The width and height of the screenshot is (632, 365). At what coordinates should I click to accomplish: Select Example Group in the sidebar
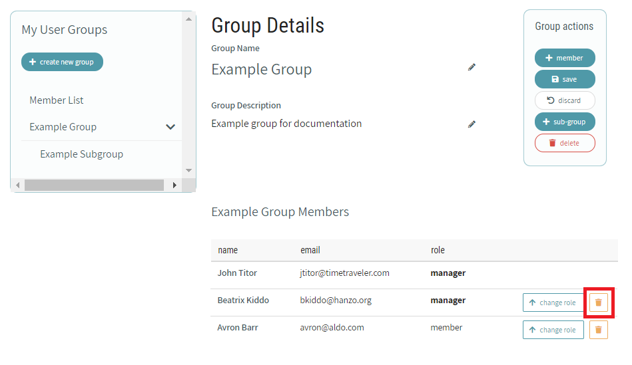(x=63, y=127)
